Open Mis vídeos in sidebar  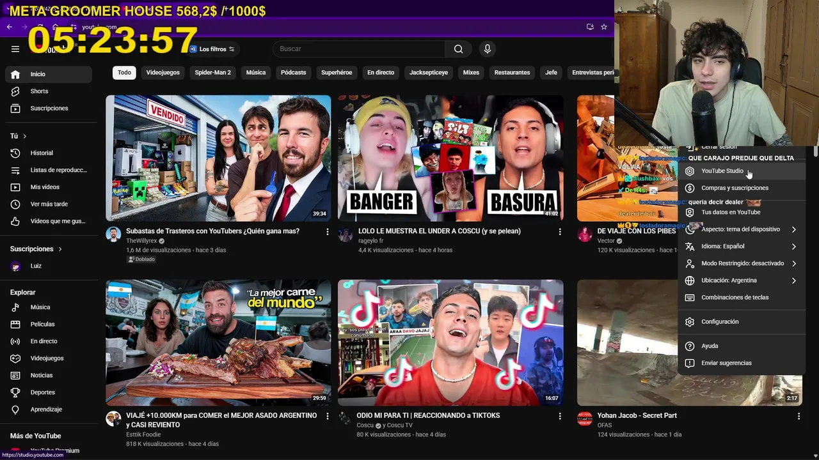coord(49,187)
